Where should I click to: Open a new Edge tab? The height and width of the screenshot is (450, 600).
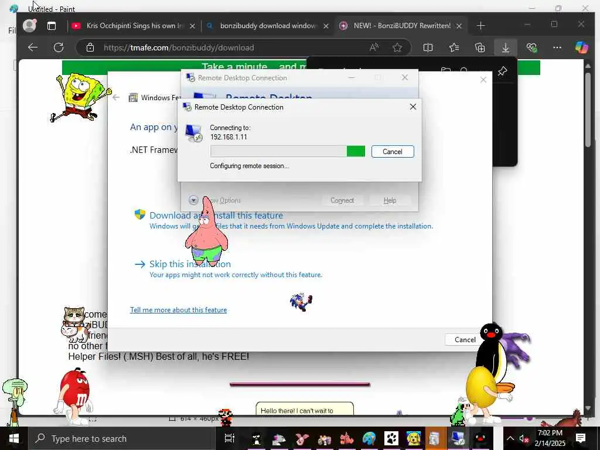point(481,26)
